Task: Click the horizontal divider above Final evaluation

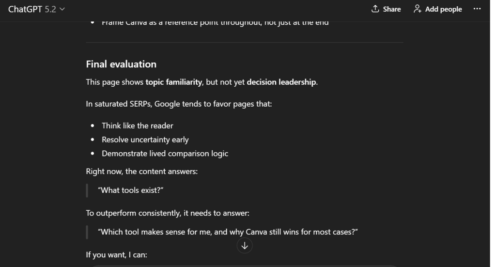Action: [245, 43]
